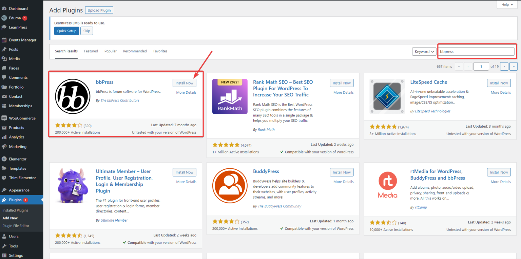Screen dimensions: 521x259
Task: Switch to the Favorites tab
Action: pos(160,51)
